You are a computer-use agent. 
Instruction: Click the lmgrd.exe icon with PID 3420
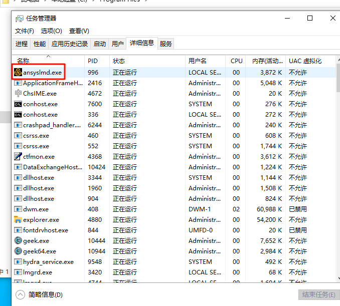(18, 272)
